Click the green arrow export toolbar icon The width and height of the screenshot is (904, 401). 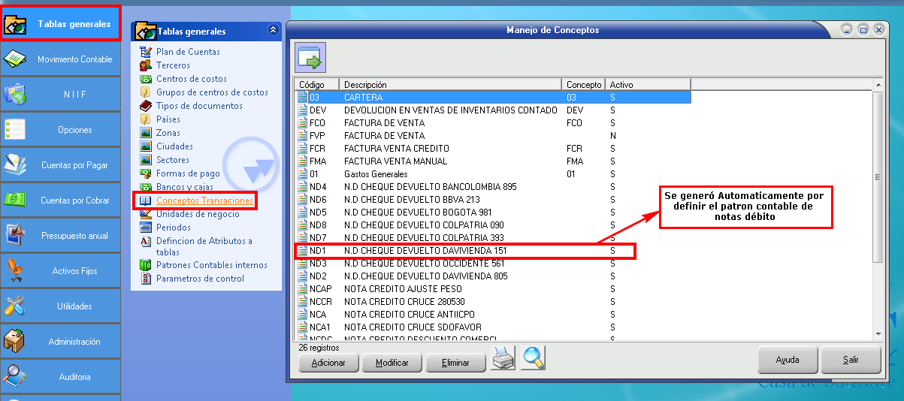309,58
